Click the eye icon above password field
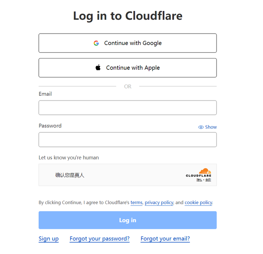 click(201, 127)
